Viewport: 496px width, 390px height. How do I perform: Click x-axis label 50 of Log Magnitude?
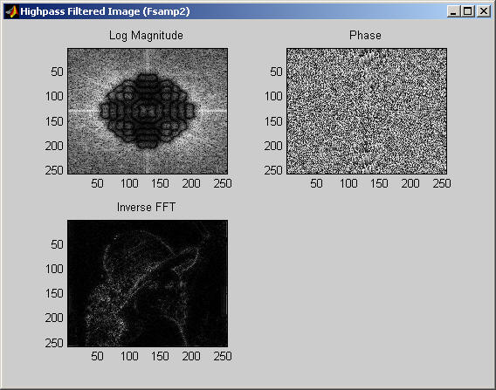tap(97, 183)
